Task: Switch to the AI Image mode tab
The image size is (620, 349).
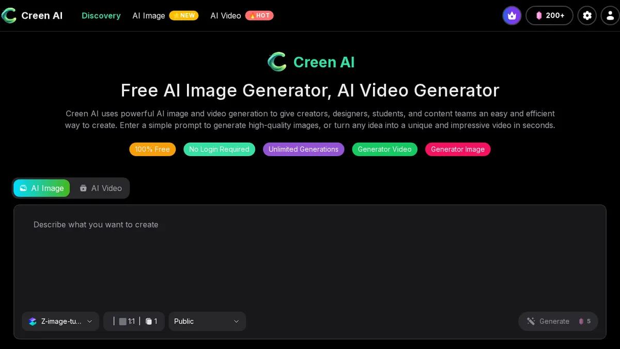Action: click(42, 188)
